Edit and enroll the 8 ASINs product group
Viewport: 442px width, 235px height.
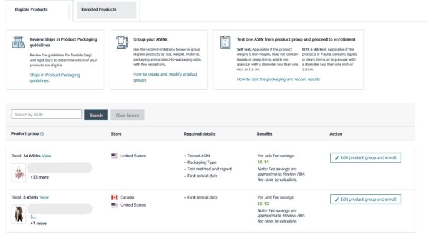(x=365, y=199)
